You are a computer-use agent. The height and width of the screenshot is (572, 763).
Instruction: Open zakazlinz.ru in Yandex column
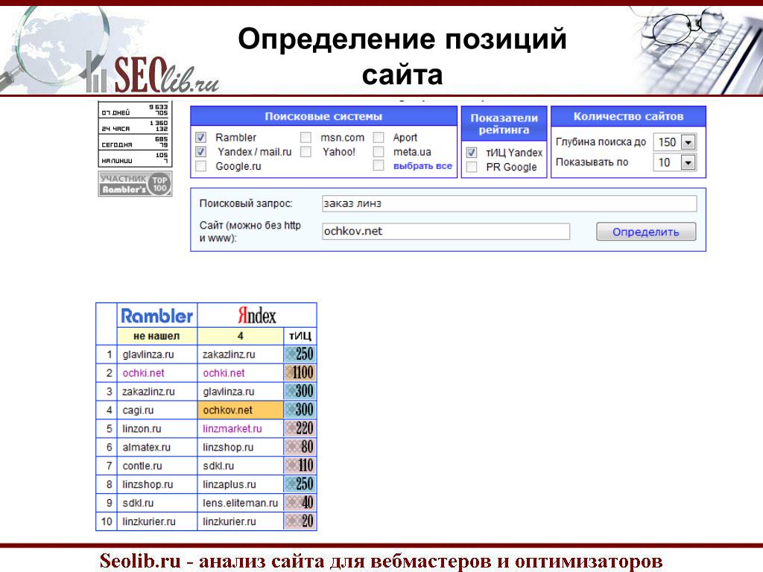pos(229,355)
